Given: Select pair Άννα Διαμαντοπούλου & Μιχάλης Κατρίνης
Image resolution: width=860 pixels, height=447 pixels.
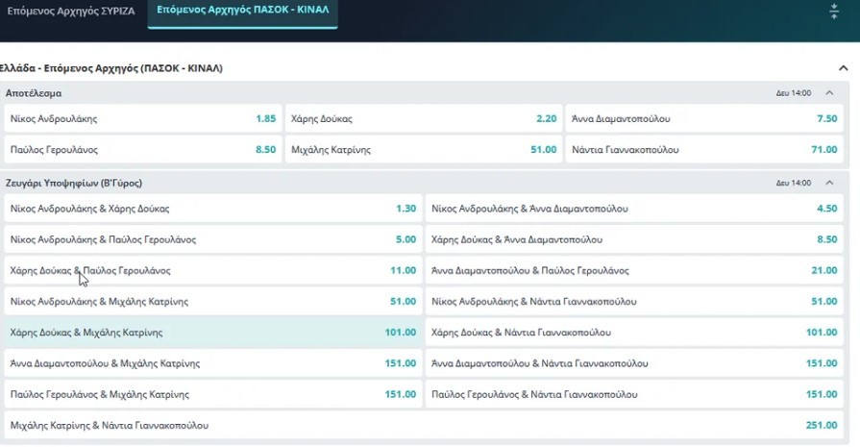Looking at the screenshot, I should 213,363.
